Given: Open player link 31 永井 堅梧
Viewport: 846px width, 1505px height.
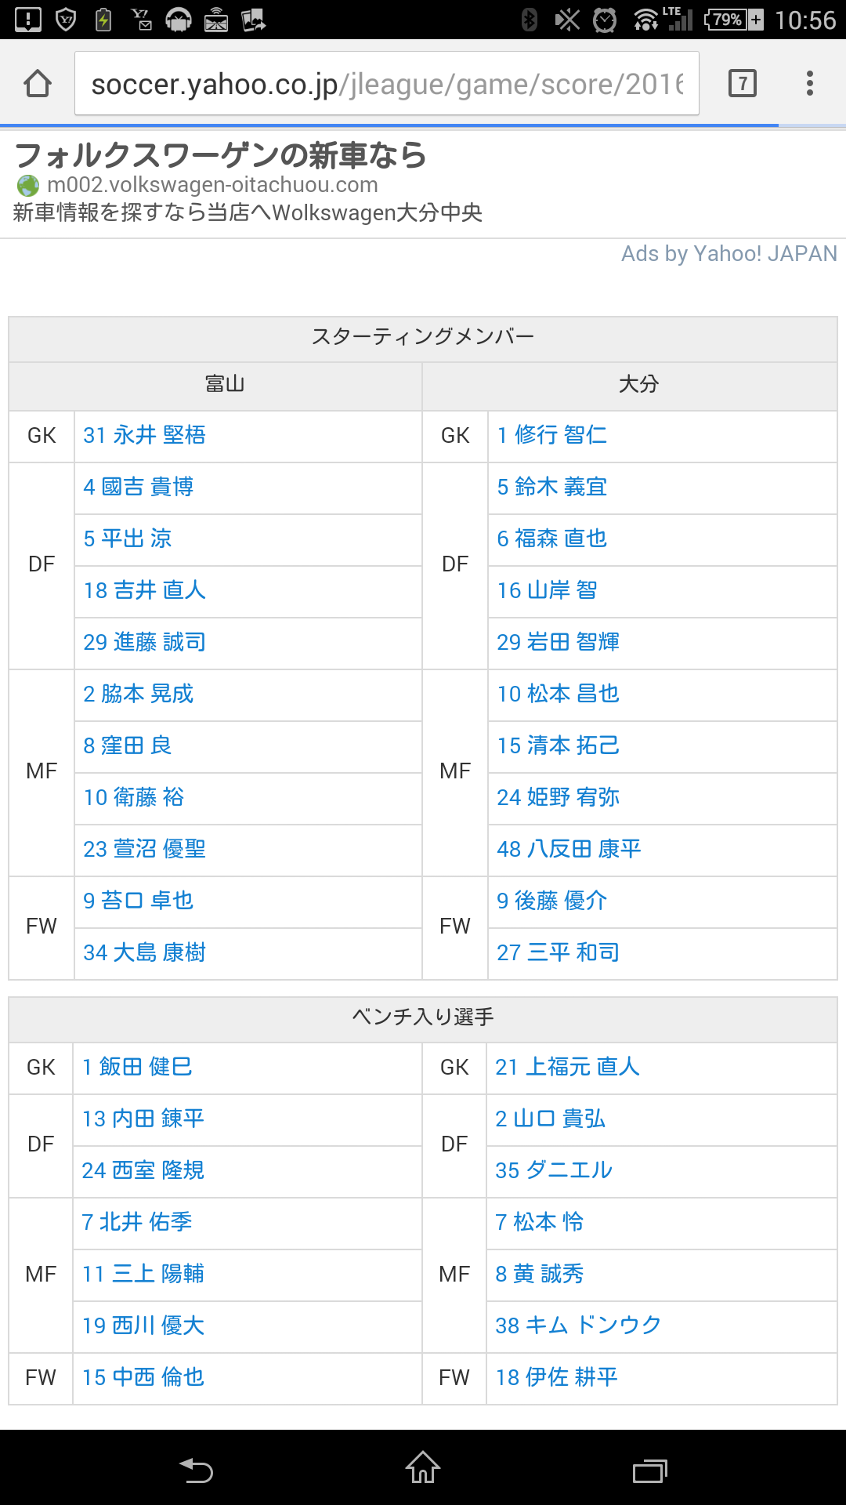Looking at the screenshot, I should click(x=145, y=435).
